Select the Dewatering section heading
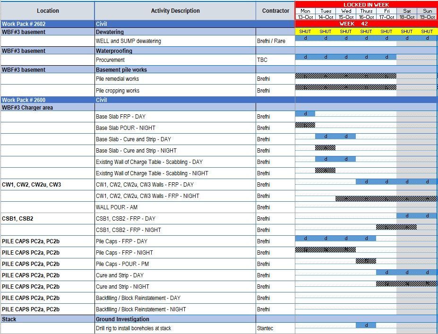438x334 pixels. 175,32
